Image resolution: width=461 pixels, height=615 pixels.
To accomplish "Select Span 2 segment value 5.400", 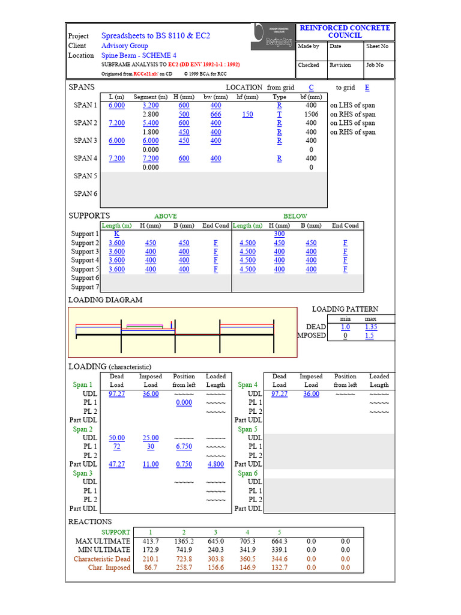I will [151, 123].
